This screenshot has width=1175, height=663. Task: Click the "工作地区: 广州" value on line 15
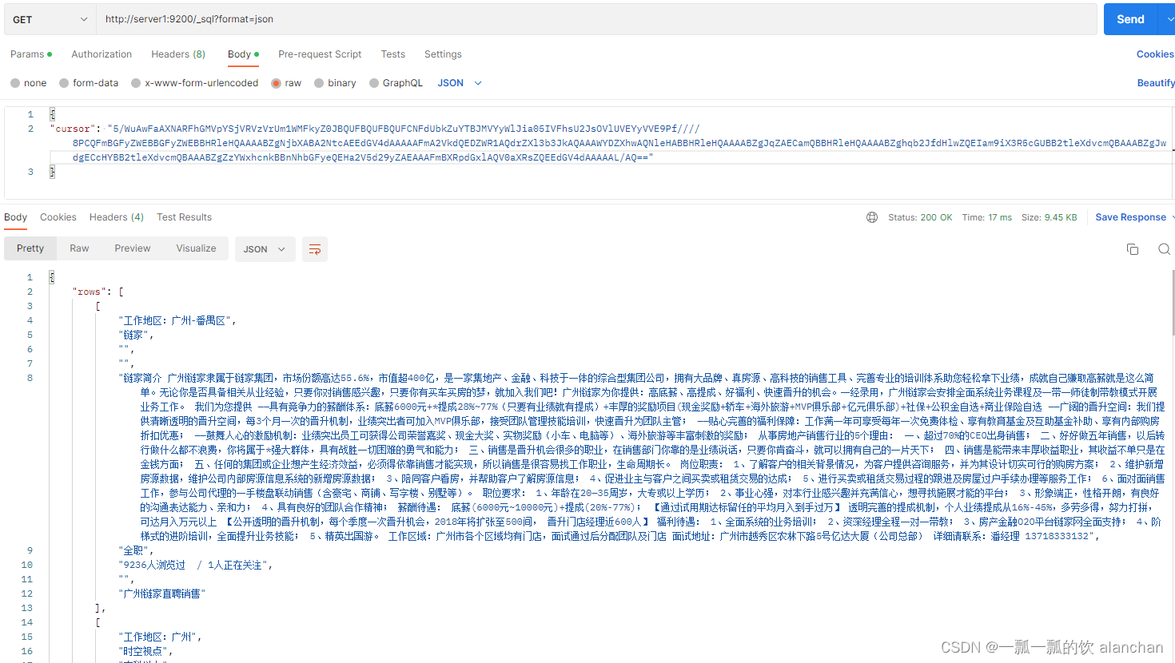tap(158, 637)
